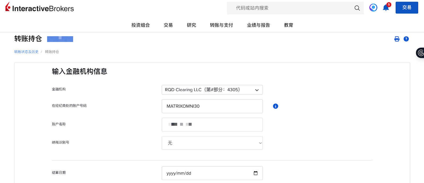Open the 业绩与报告 menu

(x=259, y=25)
